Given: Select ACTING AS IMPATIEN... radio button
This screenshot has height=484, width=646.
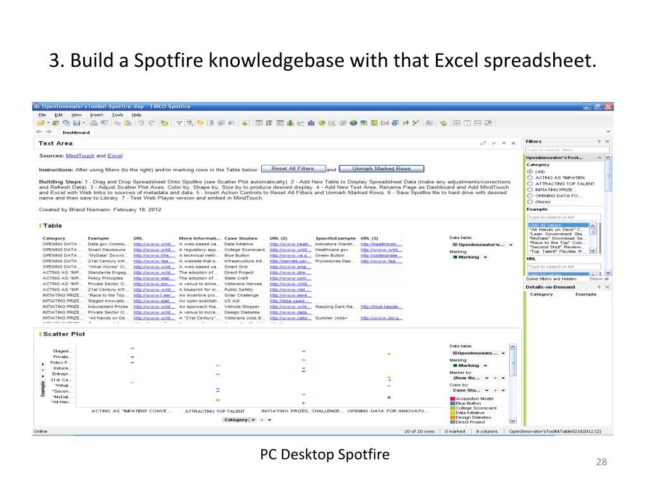Looking at the screenshot, I should (x=530, y=178).
